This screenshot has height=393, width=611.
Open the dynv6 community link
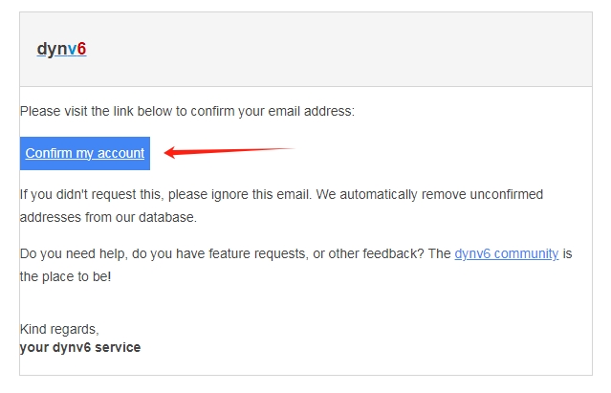coord(506,254)
